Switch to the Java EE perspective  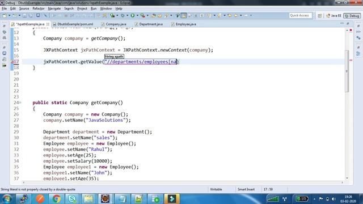pyautogui.click(x=334, y=16)
